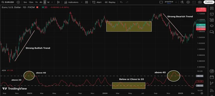Open the chats speech bubble panel

tap(212, 32)
